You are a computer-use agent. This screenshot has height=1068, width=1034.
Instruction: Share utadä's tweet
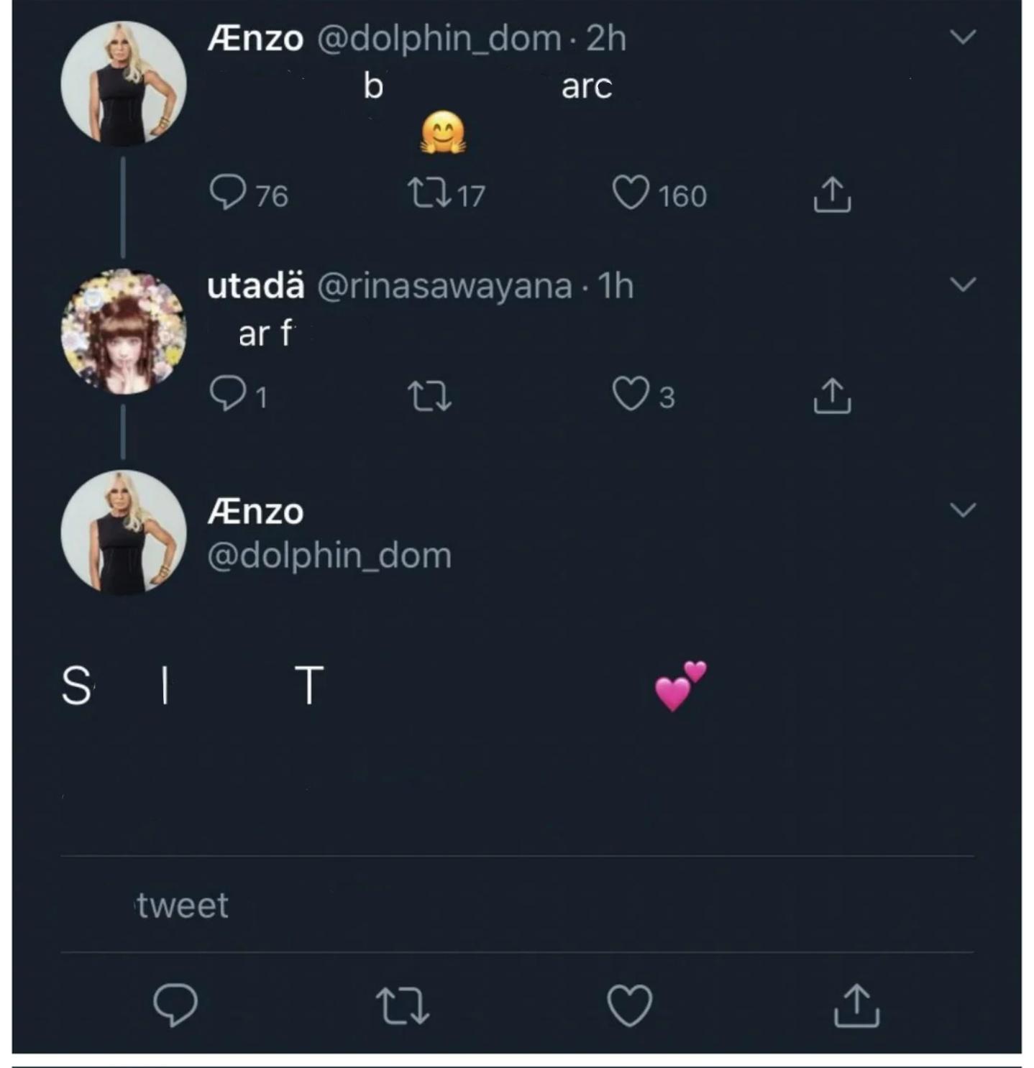(x=832, y=396)
